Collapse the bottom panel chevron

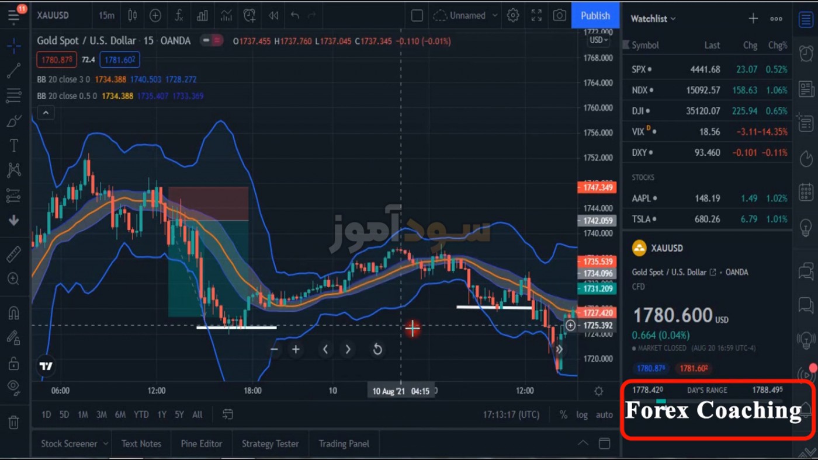click(583, 444)
